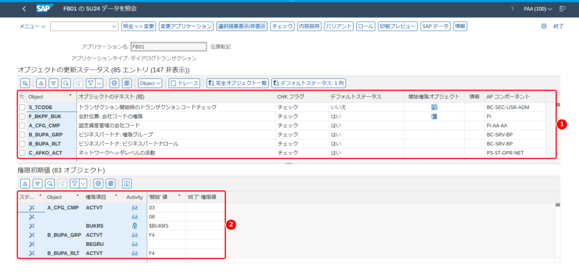The image size is (579, 278).
Task: Click the CHK フラグ column header
Action: [302, 97]
